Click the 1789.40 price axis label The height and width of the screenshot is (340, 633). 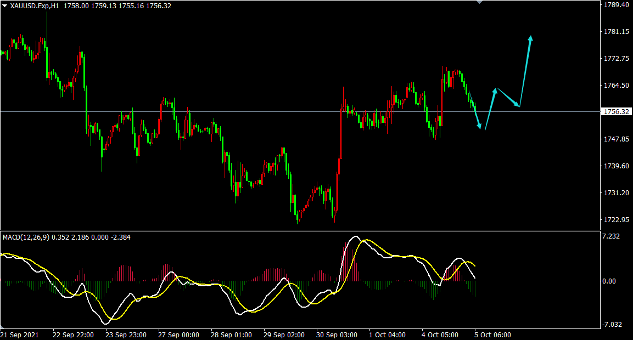pyautogui.click(x=615, y=5)
